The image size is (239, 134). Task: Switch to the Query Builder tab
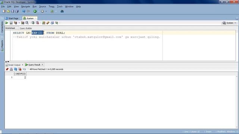coord(26,28)
